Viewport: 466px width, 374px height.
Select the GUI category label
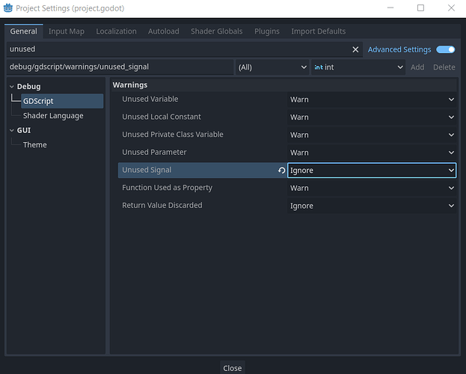[24, 130]
